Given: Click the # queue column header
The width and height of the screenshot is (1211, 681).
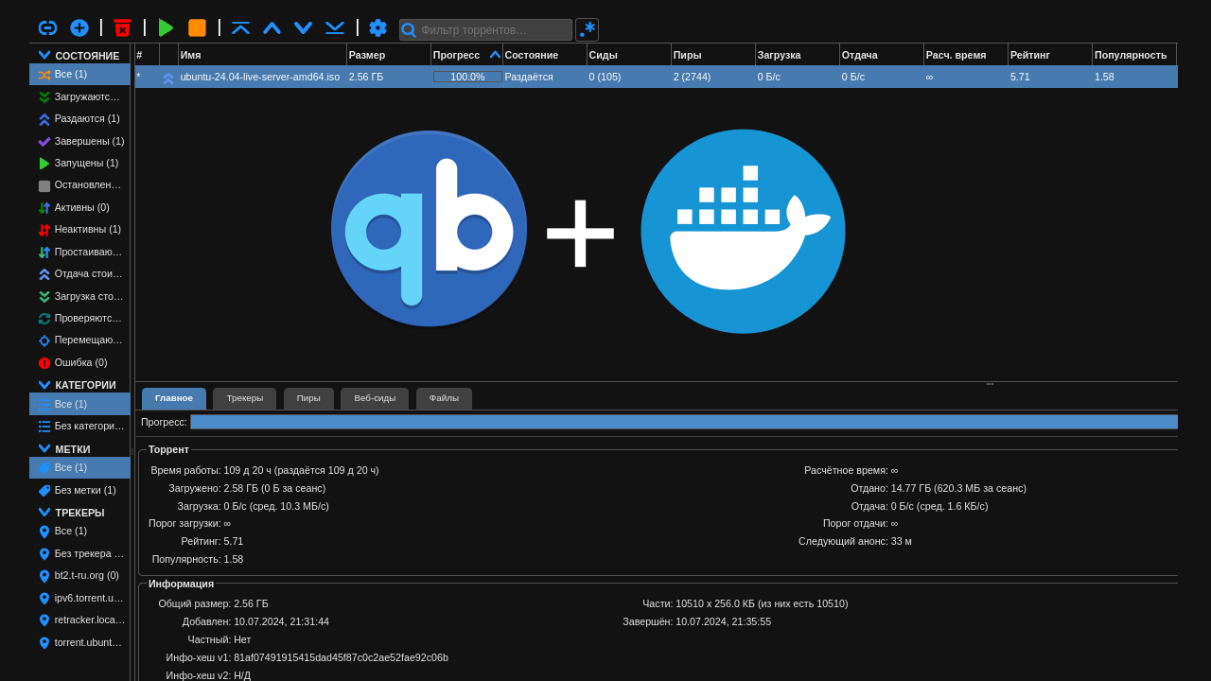Looking at the screenshot, I should click(x=147, y=55).
